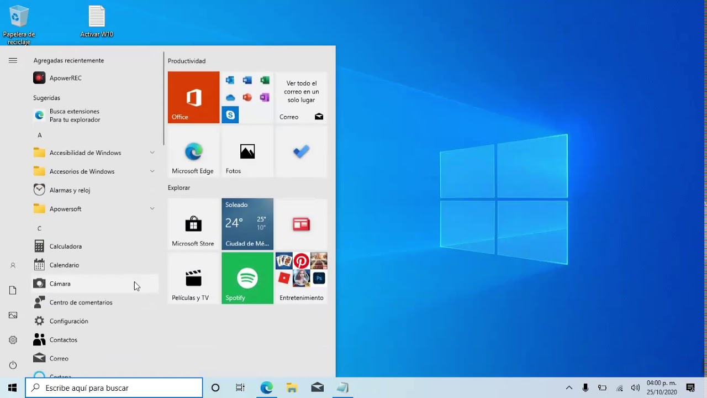Open Centro de comentarios
Screen dimensions: 707x398
(95, 302)
